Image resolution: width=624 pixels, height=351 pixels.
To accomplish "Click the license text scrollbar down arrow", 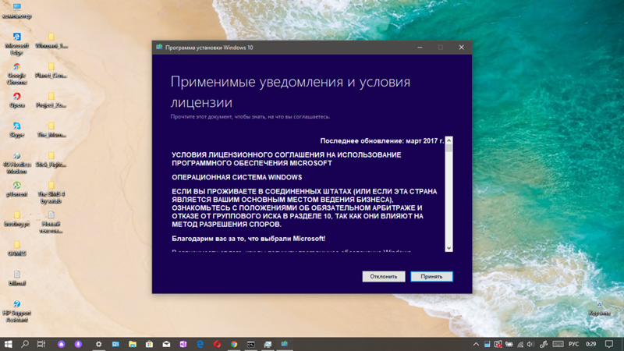I will point(449,248).
